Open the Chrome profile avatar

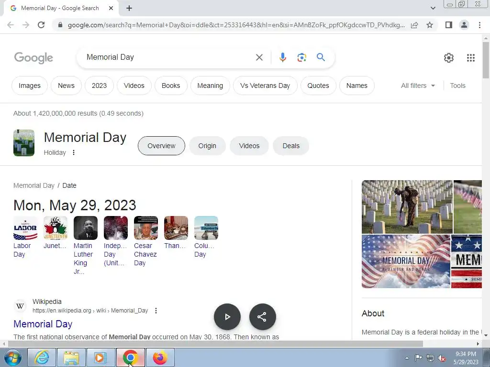464,25
